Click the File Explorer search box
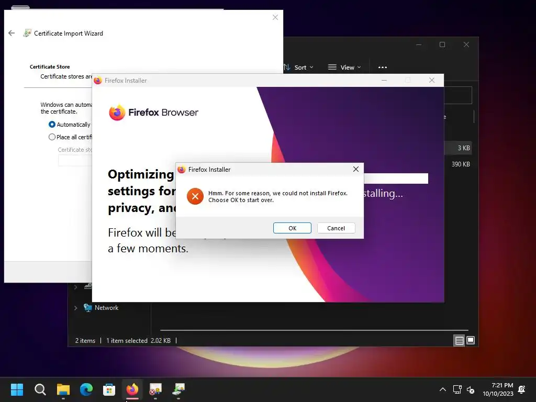This screenshot has width=536, height=402. tap(458, 95)
